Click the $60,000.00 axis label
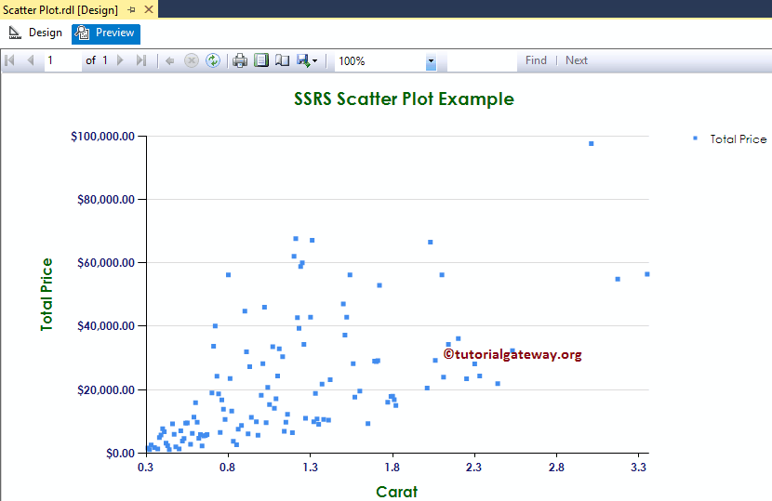The width and height of the screenshot is (772, 501). click(x=106, y=263)
